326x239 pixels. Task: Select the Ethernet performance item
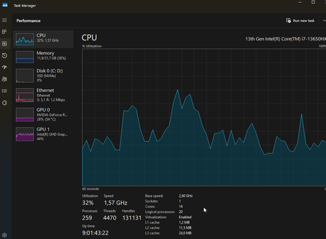[x=43, y=95]
